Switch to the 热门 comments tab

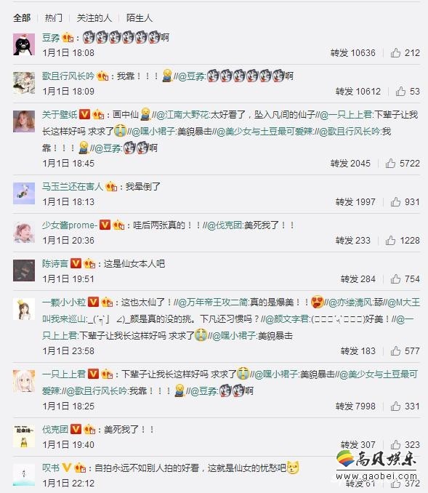pos(54,18)
